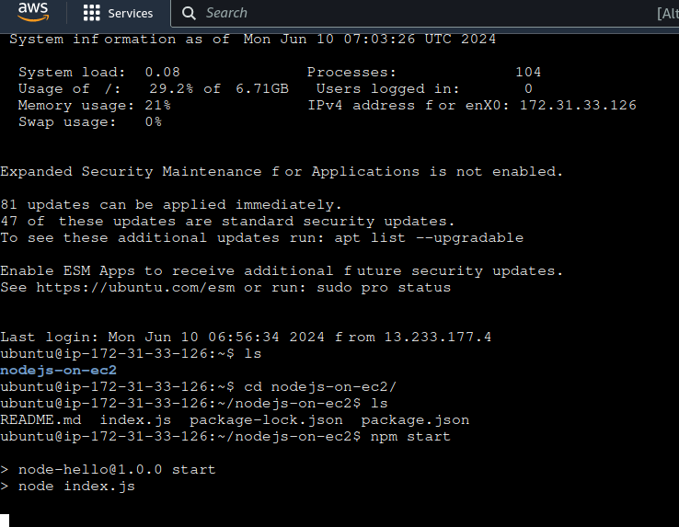Click the Enable ESM Apps line
The width and height of the screenshot is (679, 527).
pyautogui.click(x=282, y=271)
